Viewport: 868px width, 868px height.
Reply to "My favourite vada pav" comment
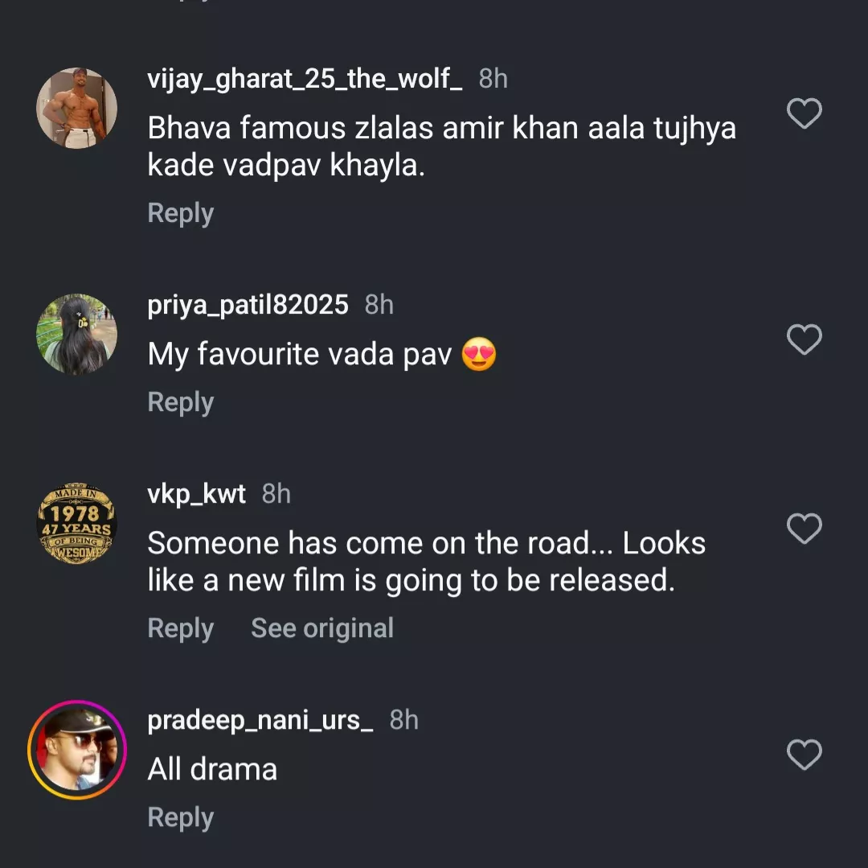(x=181, y=402)
